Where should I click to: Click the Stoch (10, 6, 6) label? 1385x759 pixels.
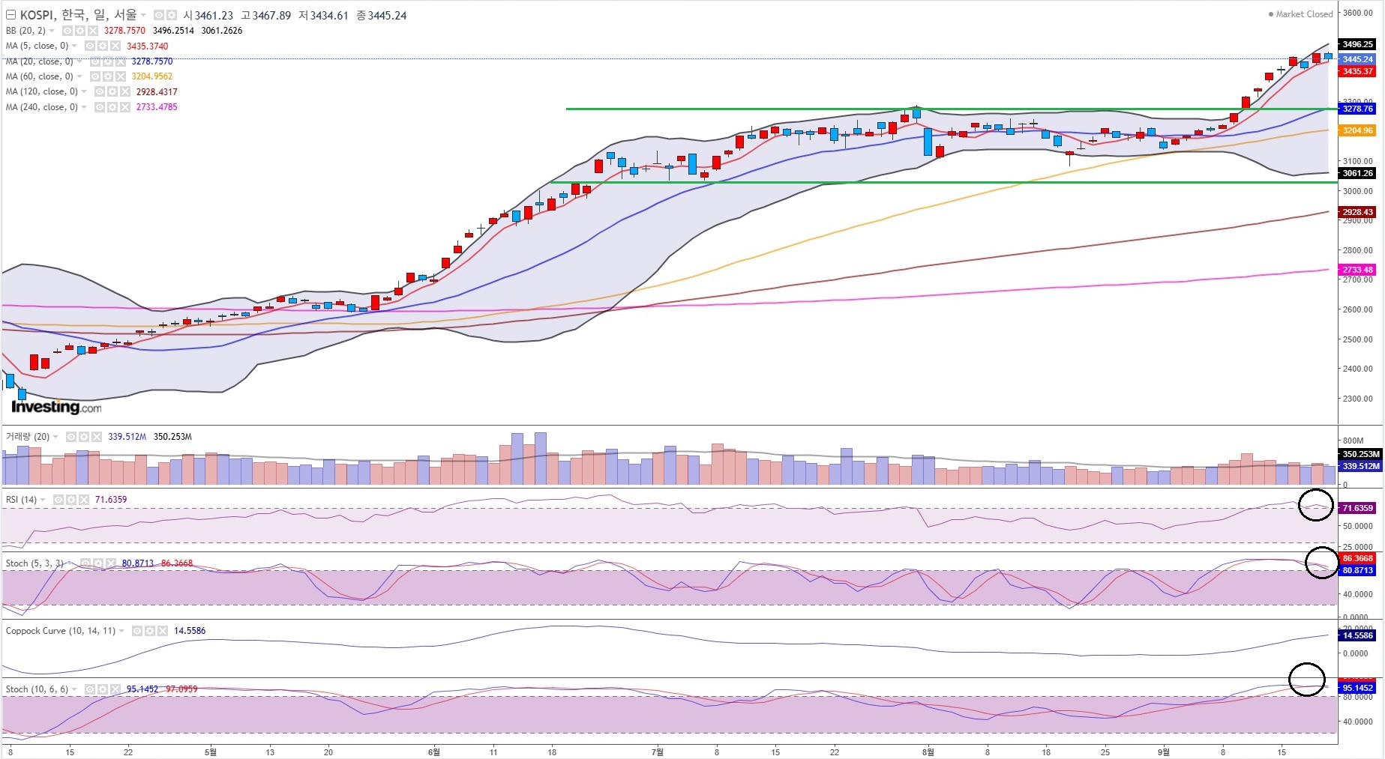(37, 689)
